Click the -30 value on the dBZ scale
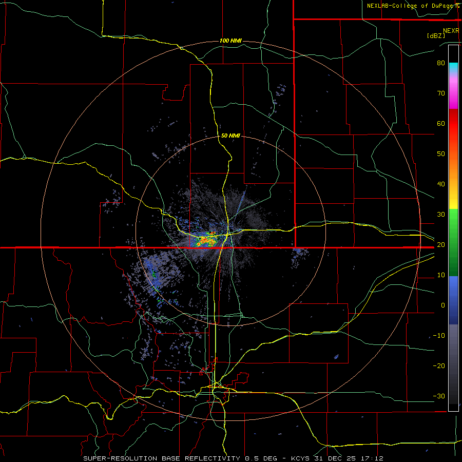The image size is (462, 462). (439, 396)
